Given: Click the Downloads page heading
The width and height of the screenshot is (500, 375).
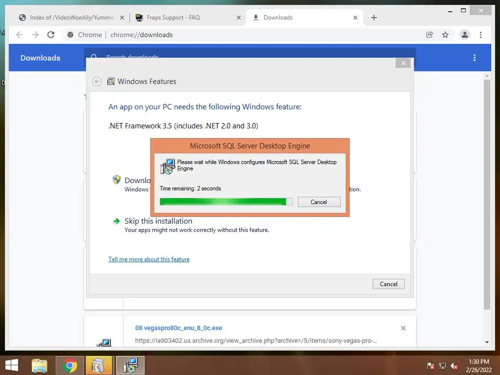Looking at the screenshot, I should click(41, 58).
